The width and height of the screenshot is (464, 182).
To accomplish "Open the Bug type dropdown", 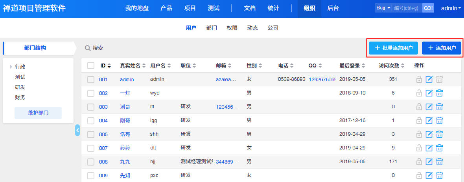I will tap(383, 8).
